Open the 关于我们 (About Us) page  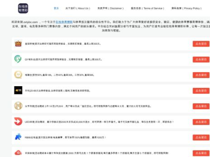point(77,8)
